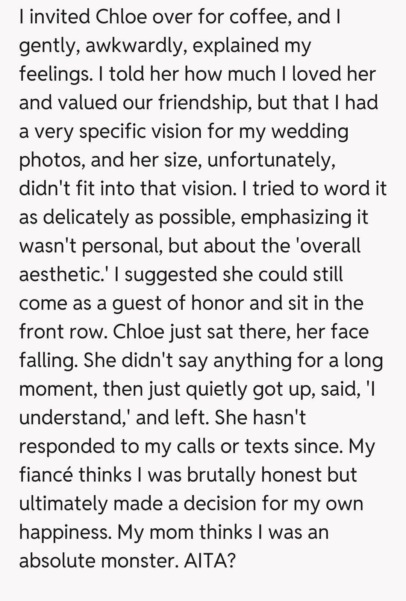This screenshot has width=406, height=601.
Task: Click the word "unfortunately"
Action: coord(271,160)
